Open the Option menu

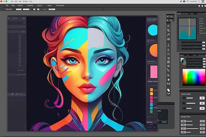coord(20,6)
